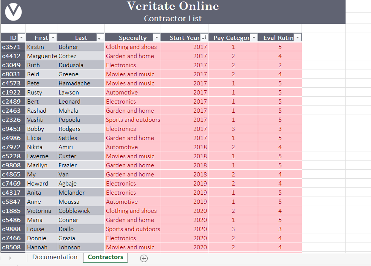This screenshot has height=266, width=371.
Task: Select the cell containing ID c3571
Action: 13,47
